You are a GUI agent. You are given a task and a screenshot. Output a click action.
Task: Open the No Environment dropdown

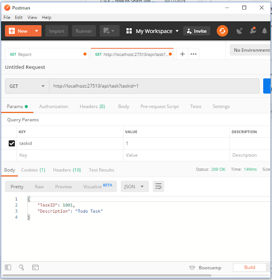tap(251, 50)
